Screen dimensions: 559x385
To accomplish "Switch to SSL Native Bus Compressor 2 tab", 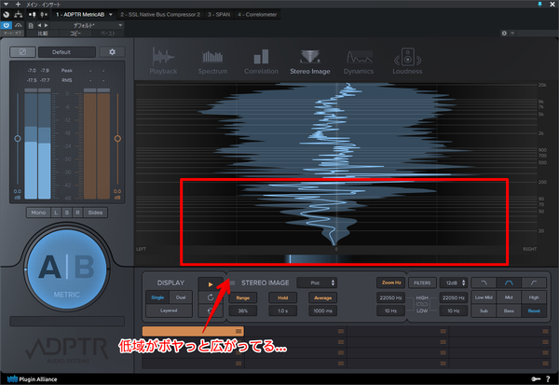I will click(160, 15).
